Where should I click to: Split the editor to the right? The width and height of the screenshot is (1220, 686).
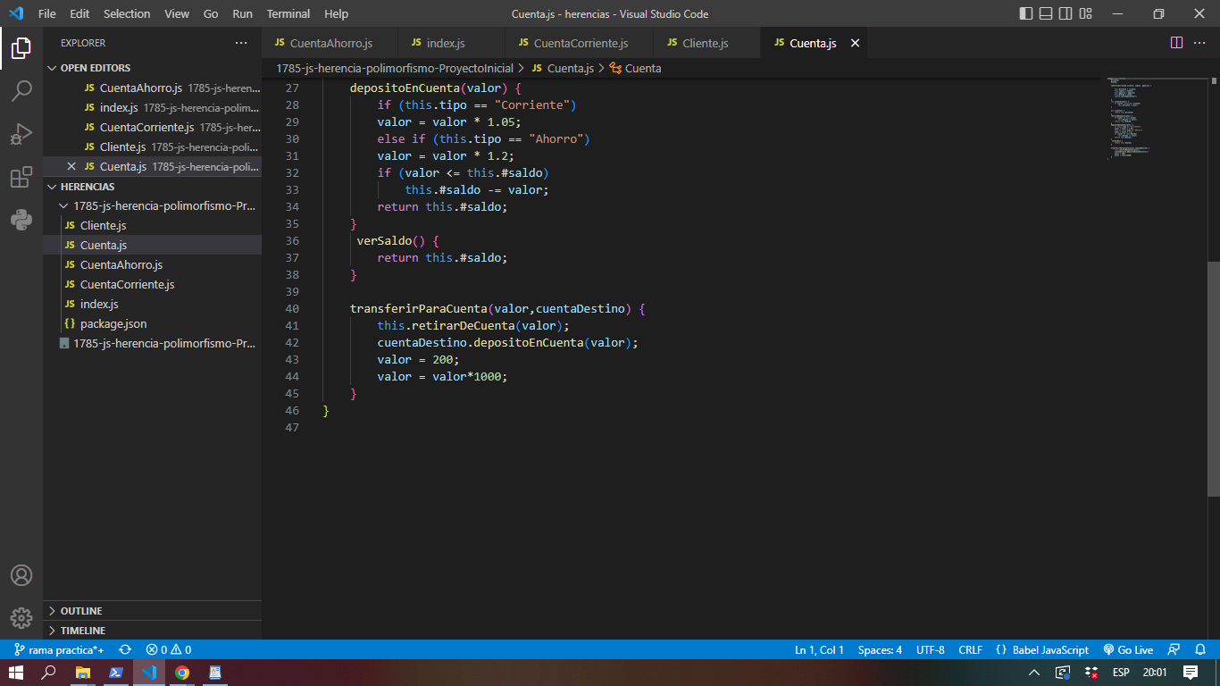(1176, 43)
